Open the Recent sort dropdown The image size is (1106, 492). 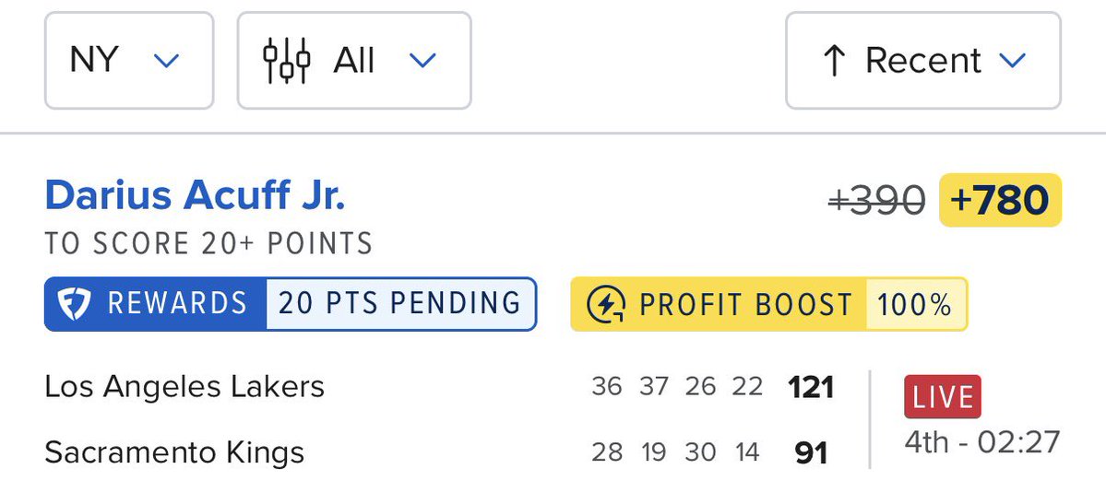pos(923,61)
